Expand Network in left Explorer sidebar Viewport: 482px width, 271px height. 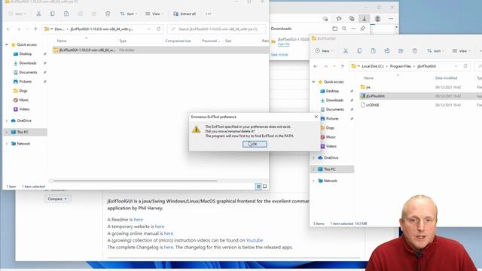(7, 144)
